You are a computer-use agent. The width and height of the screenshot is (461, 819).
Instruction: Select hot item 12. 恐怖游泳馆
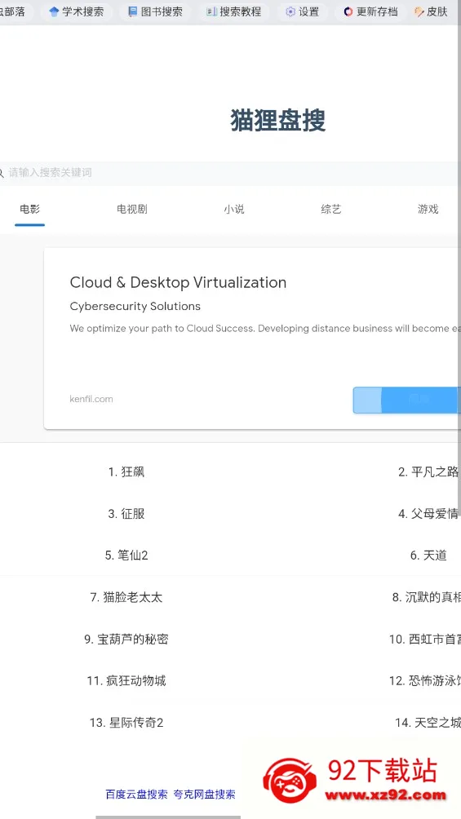[425, 681]
